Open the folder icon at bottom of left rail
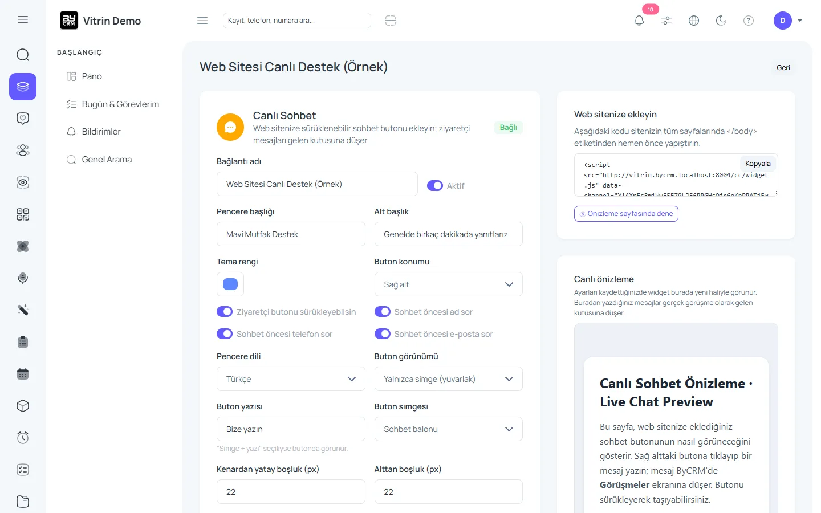821x513 pixels. tap(23, 502)
